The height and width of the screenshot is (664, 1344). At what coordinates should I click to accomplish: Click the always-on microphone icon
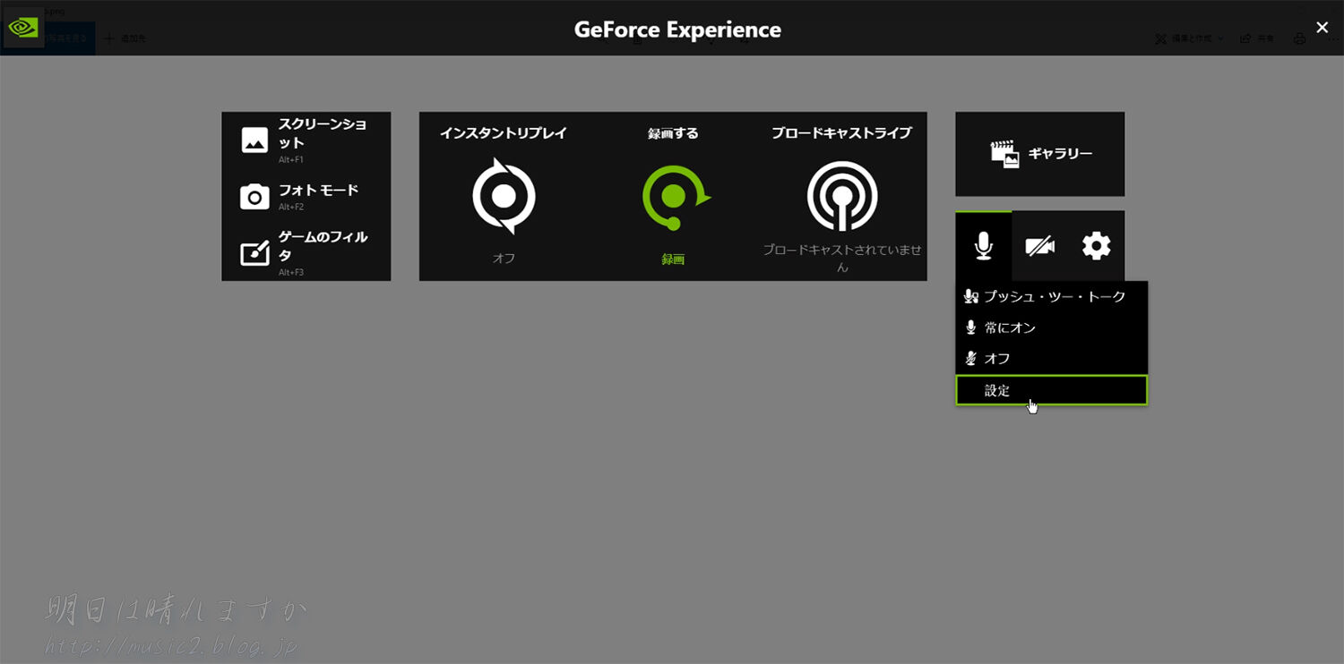coord(970,328)
